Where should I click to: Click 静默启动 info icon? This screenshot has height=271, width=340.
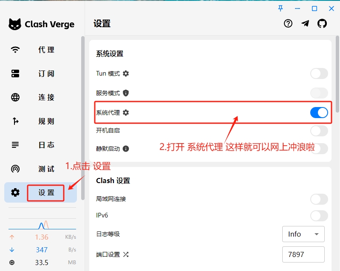(x=126, y=149)
